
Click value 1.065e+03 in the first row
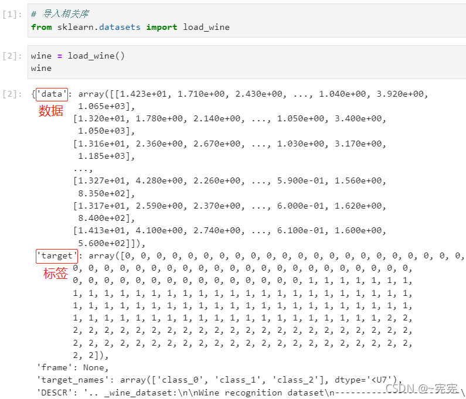[101, 107]
